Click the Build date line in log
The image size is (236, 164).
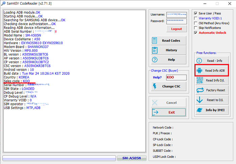[36, 73]
